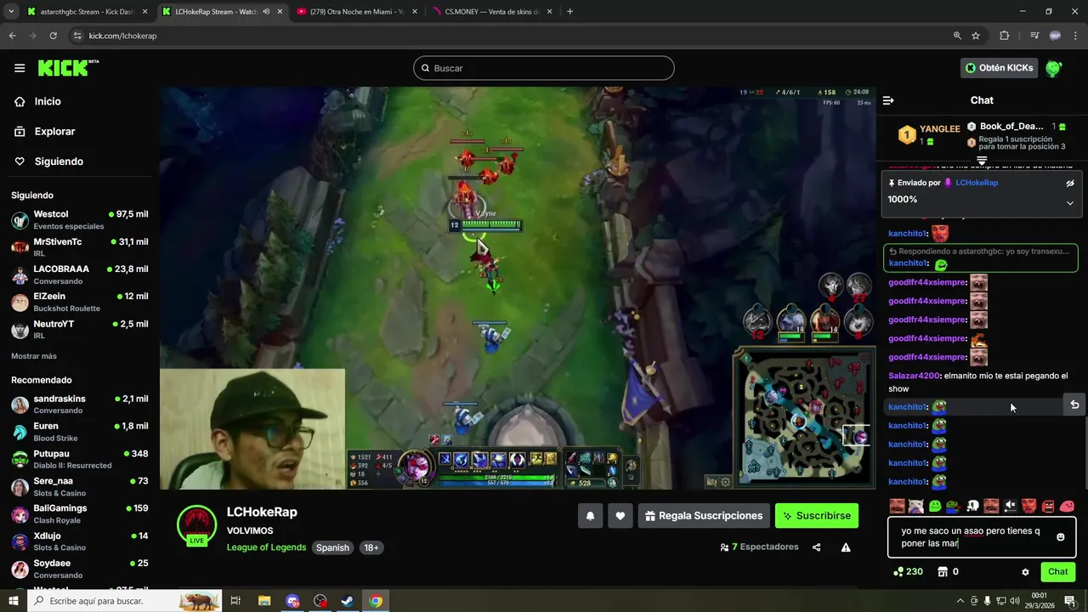
Task: Open Westcol channel in followed list
Action: pyautogui.click(x=80, y=220)
